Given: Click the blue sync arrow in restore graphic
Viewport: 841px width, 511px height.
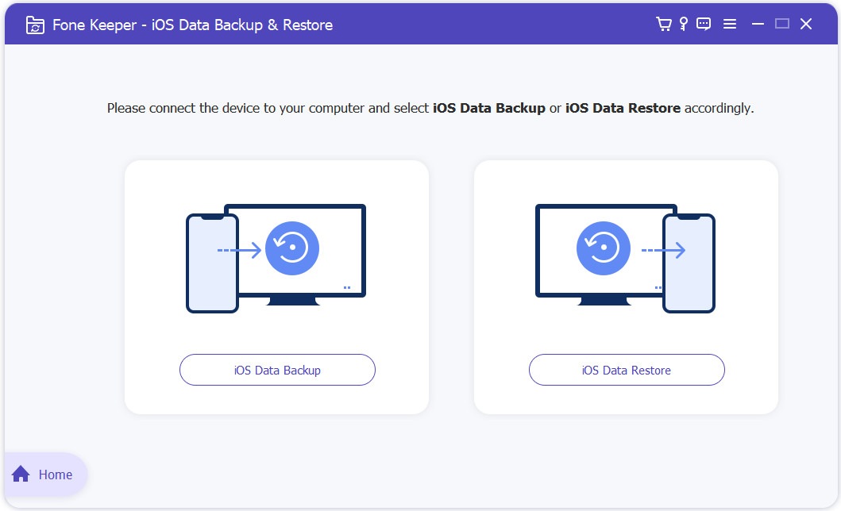Looking at the screenshot, I should (x=603, y=248).
